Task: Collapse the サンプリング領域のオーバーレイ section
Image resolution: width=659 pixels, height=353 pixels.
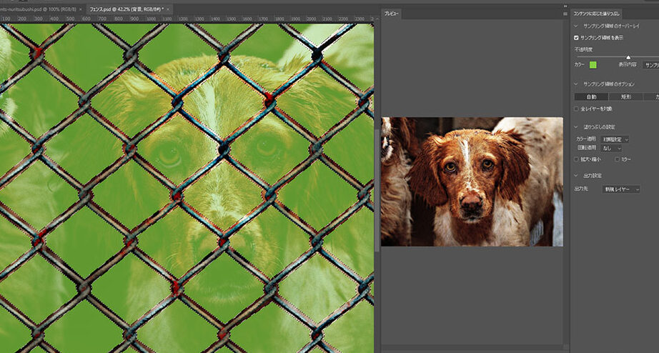Action: point(576,26)
